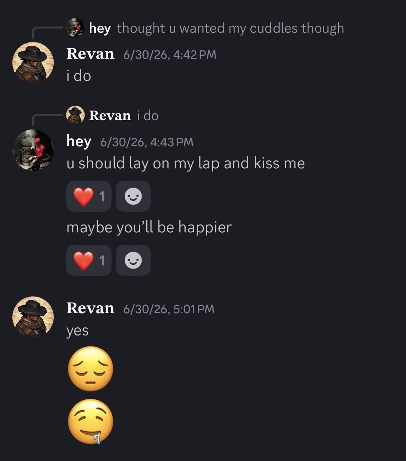Click the Revan name in the reply preview
The image size is (406, 461).
(x=110, y=116)
